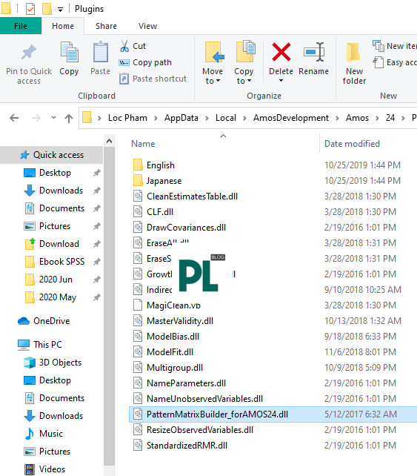Click AppData in address path
Screen dimensions: 417x476
click(x=181, y=118)
